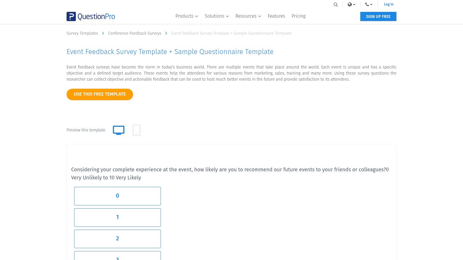The height and width of the screenshot is (260, 463).
Task: Open the Conference Feedback Surveys breadcrumb link
Action: [x=135, y=33]
